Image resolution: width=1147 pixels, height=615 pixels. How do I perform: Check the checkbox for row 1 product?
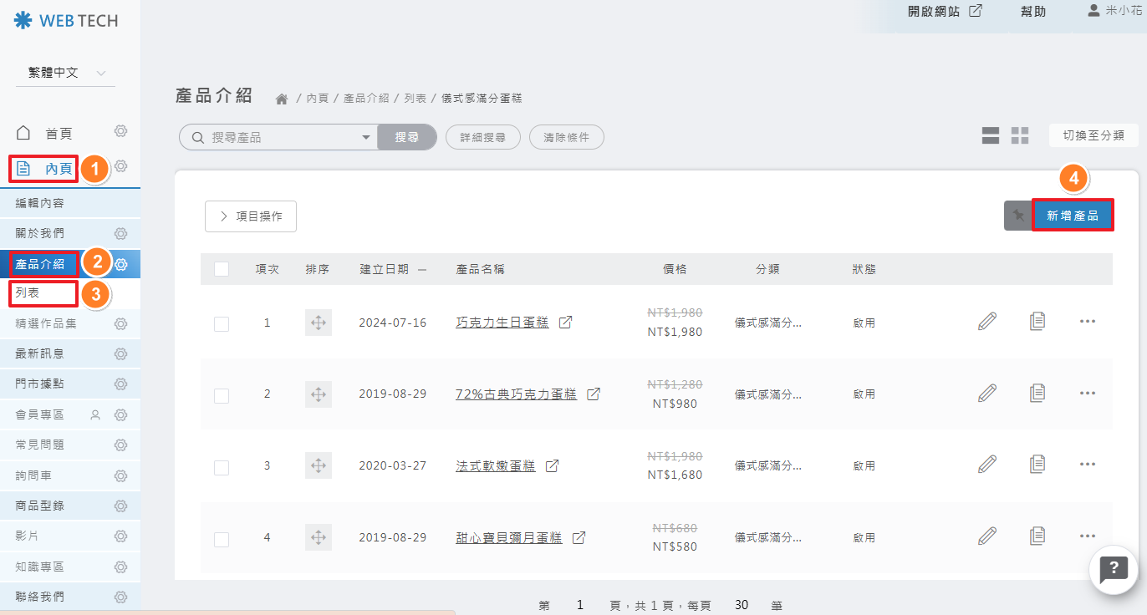[222, 323]
